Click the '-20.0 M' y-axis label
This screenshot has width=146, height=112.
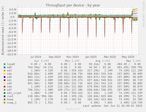(11, 54)
